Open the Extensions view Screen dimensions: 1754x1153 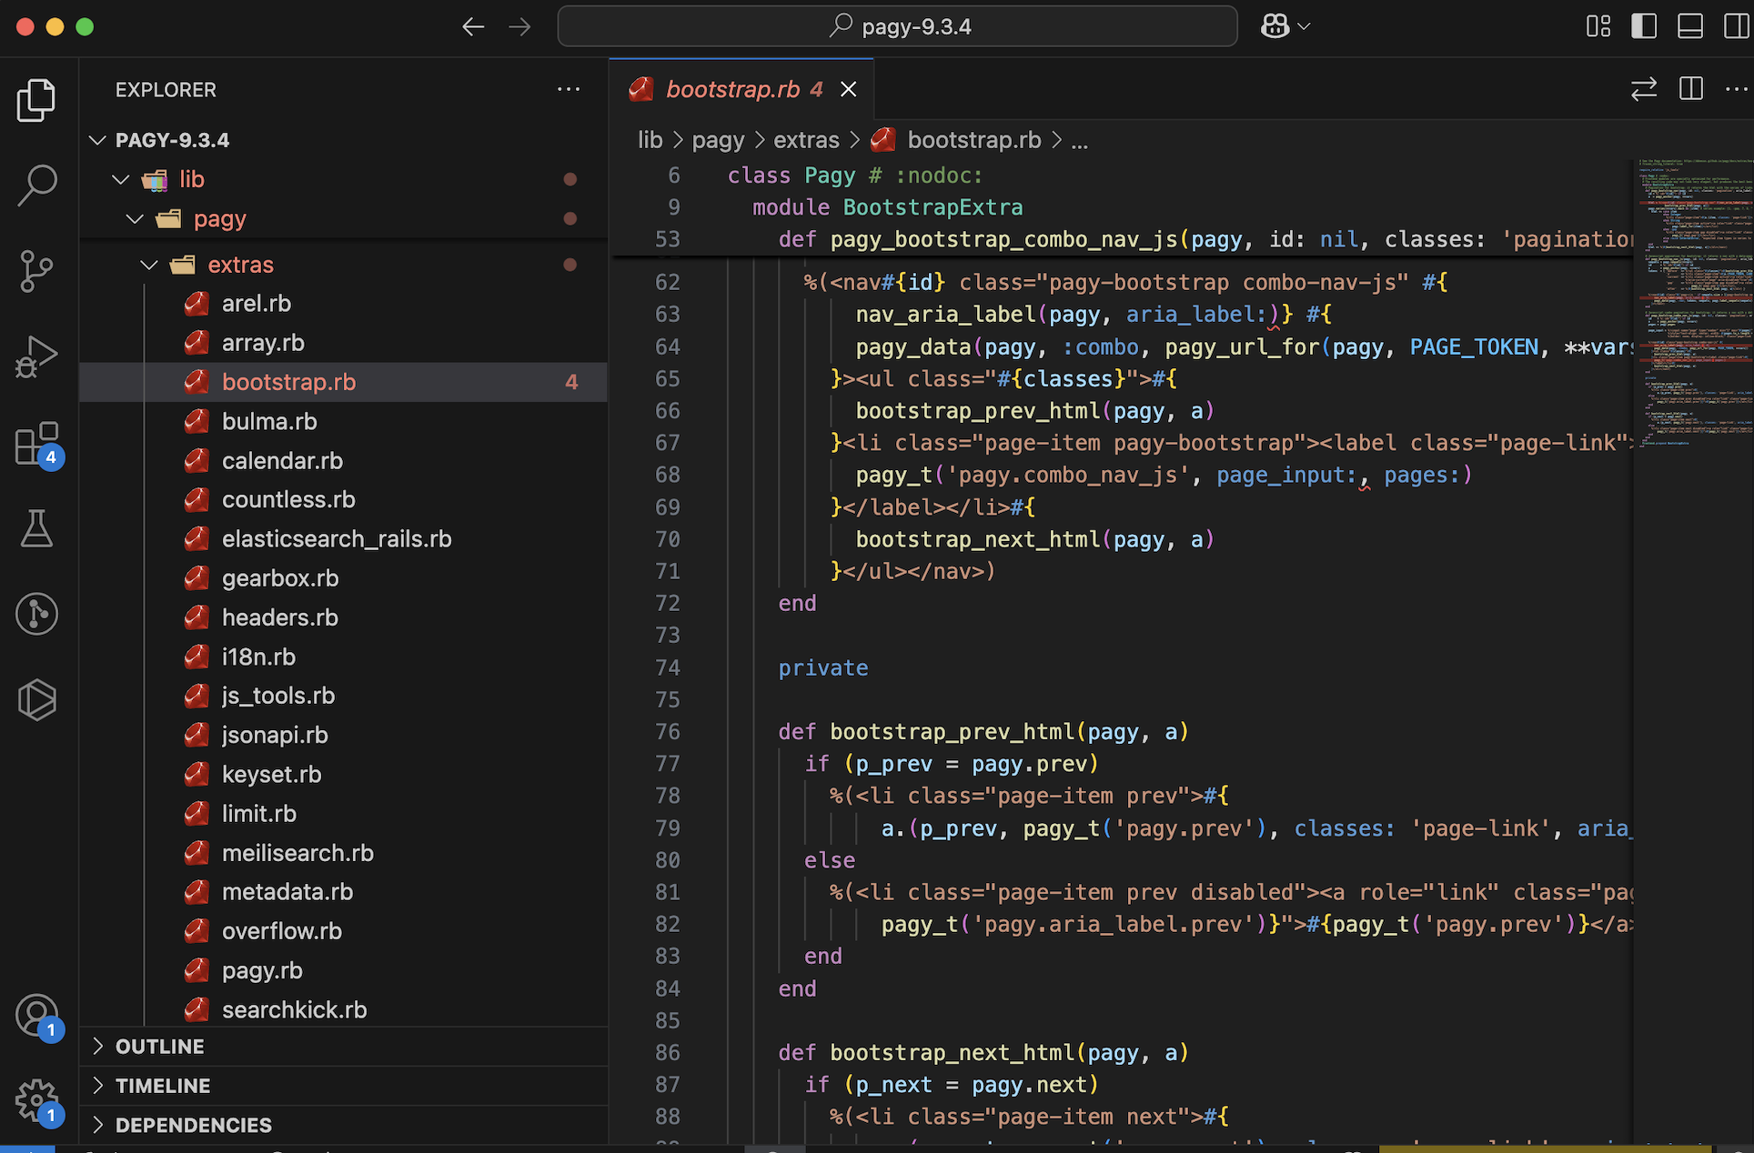(x=36, y=444)
